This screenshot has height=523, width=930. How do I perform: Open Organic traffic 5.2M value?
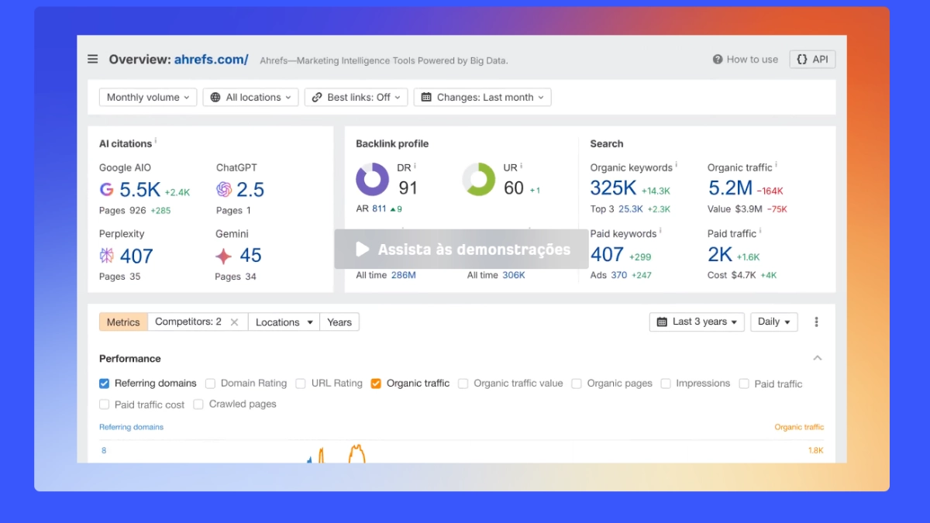[730, 188]
